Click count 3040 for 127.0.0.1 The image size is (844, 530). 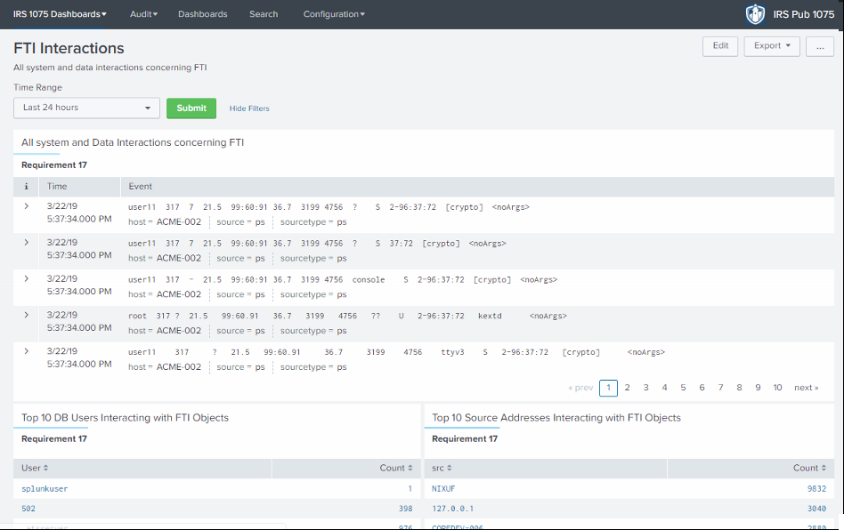[816, 509]
